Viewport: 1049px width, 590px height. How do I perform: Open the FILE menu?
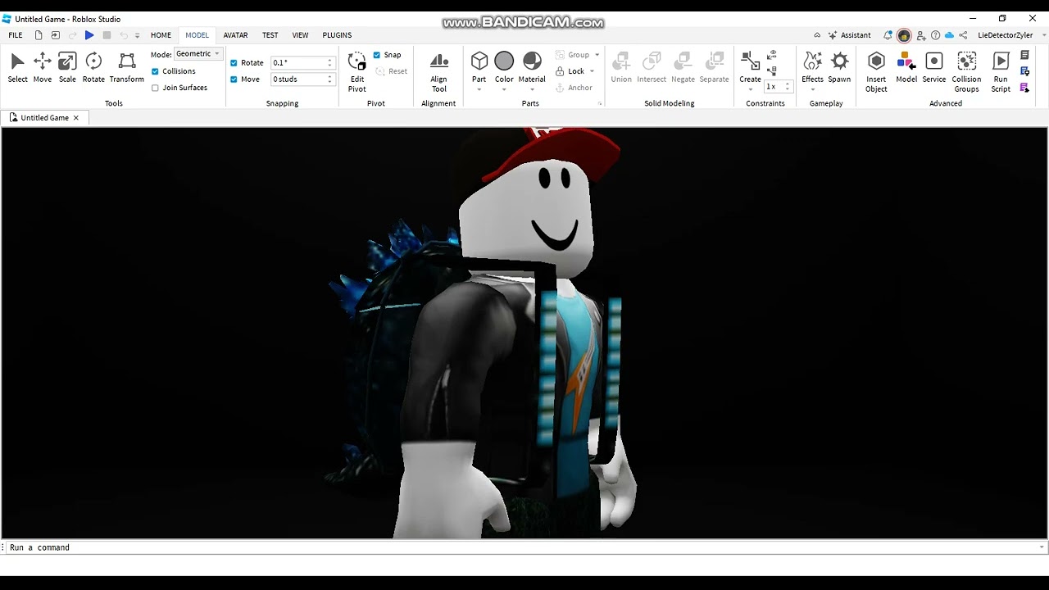point(16,35)
